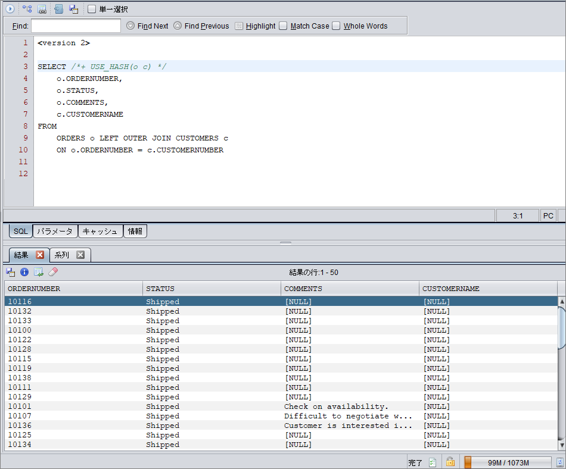Click the Find Next down-arrow icon
566x469 pixels.
click(x=130, y=26)
